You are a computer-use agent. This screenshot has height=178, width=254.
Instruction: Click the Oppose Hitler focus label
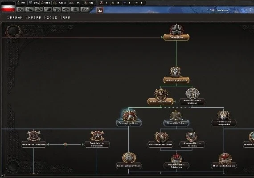176,37
